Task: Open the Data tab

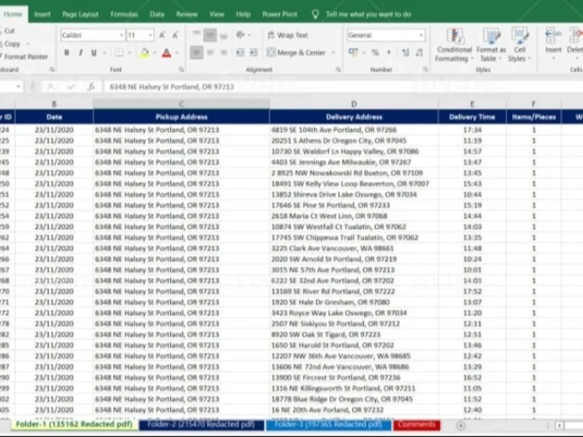Action: (x=157, y=14)
